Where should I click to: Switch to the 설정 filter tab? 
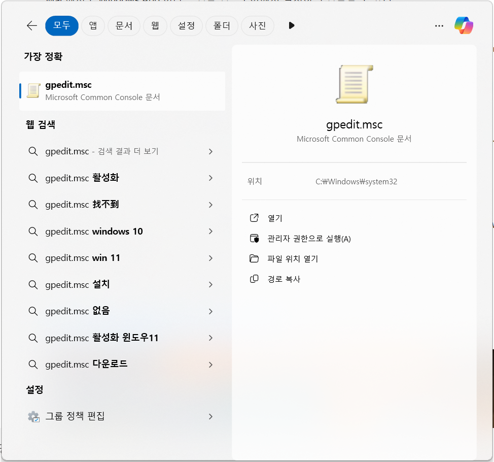186,25
